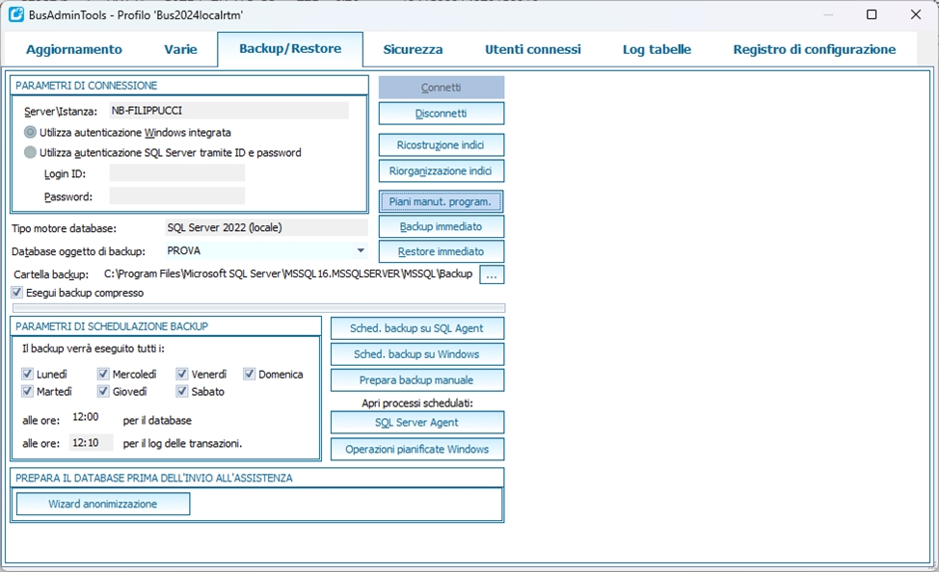Screen dimensions: 939x572
Task: Expand Database oggetto di backup dropdown arrow
Action: [x=361, y=250]
